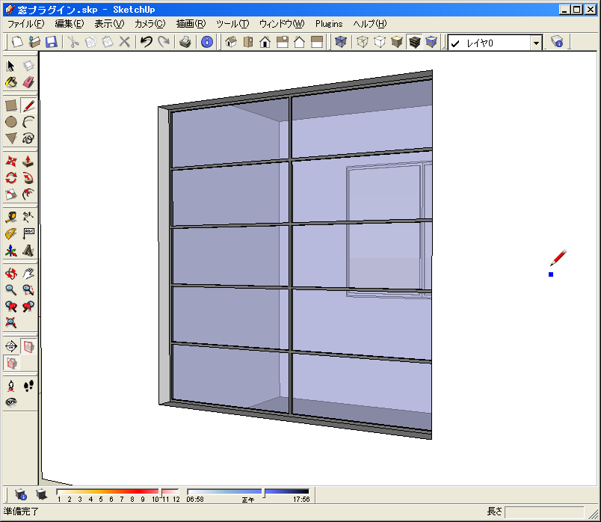Select the Circle drawing tool
Image resolution: width=601 pixels, height=522 pixels.
point(11,122)
